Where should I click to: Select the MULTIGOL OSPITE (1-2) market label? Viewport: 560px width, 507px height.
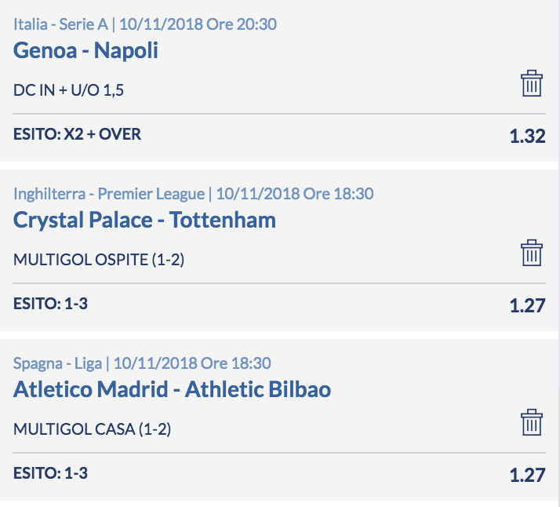(99, 260)
